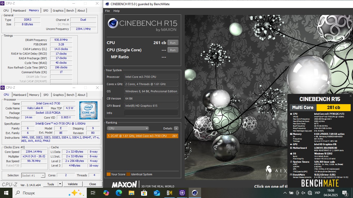
Task: Select Graphics tab in lower CPU-Z window
Action: pyautogui.click(x=58, y=95)
